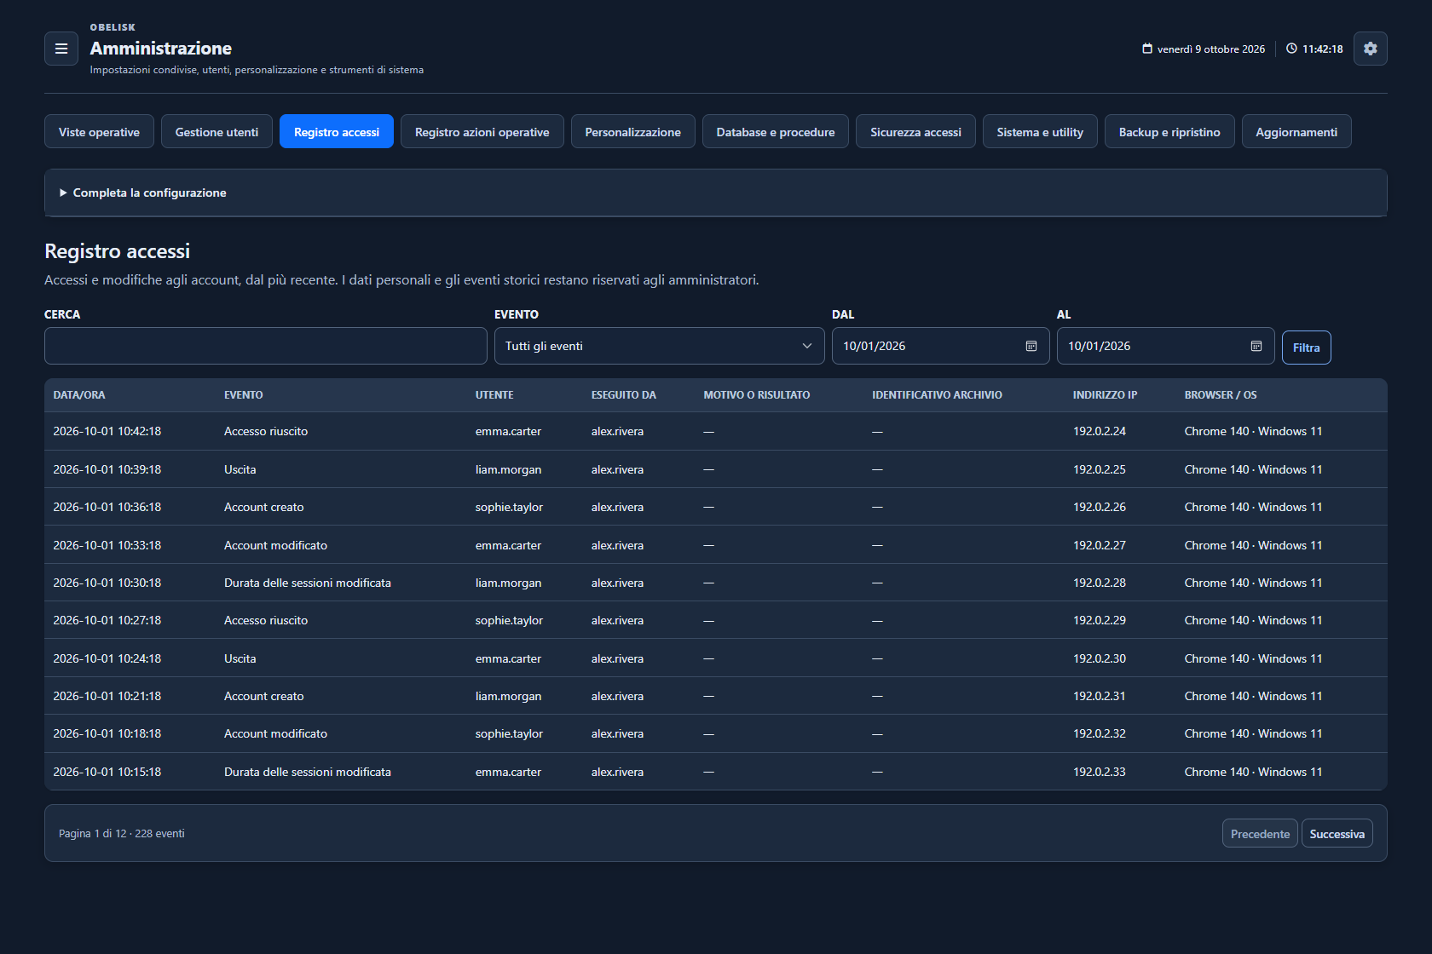The height and width of the screenshot is (954, 1432).
Task: Open Sicurezza accessi tab
Action: (x=915, y=131)
